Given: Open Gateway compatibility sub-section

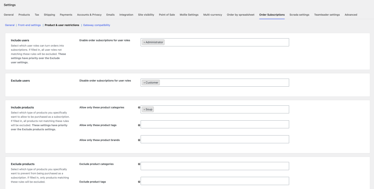Looking at the screenshot, I should click(x=97, y=25).
